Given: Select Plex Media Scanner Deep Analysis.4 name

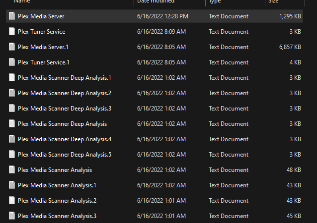Looking at the screenshot, I should point(65,139).
